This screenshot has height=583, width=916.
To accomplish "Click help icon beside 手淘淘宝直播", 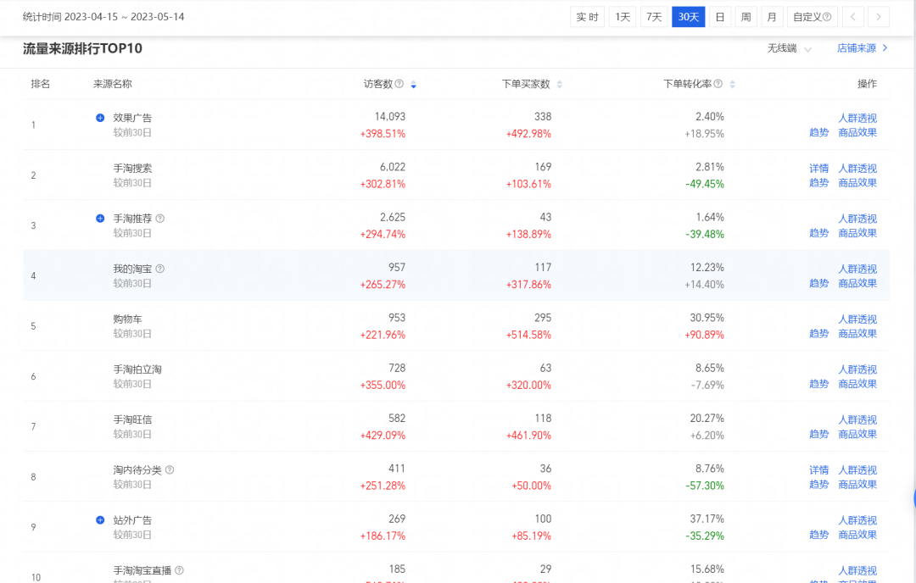I will pos(179,570).
